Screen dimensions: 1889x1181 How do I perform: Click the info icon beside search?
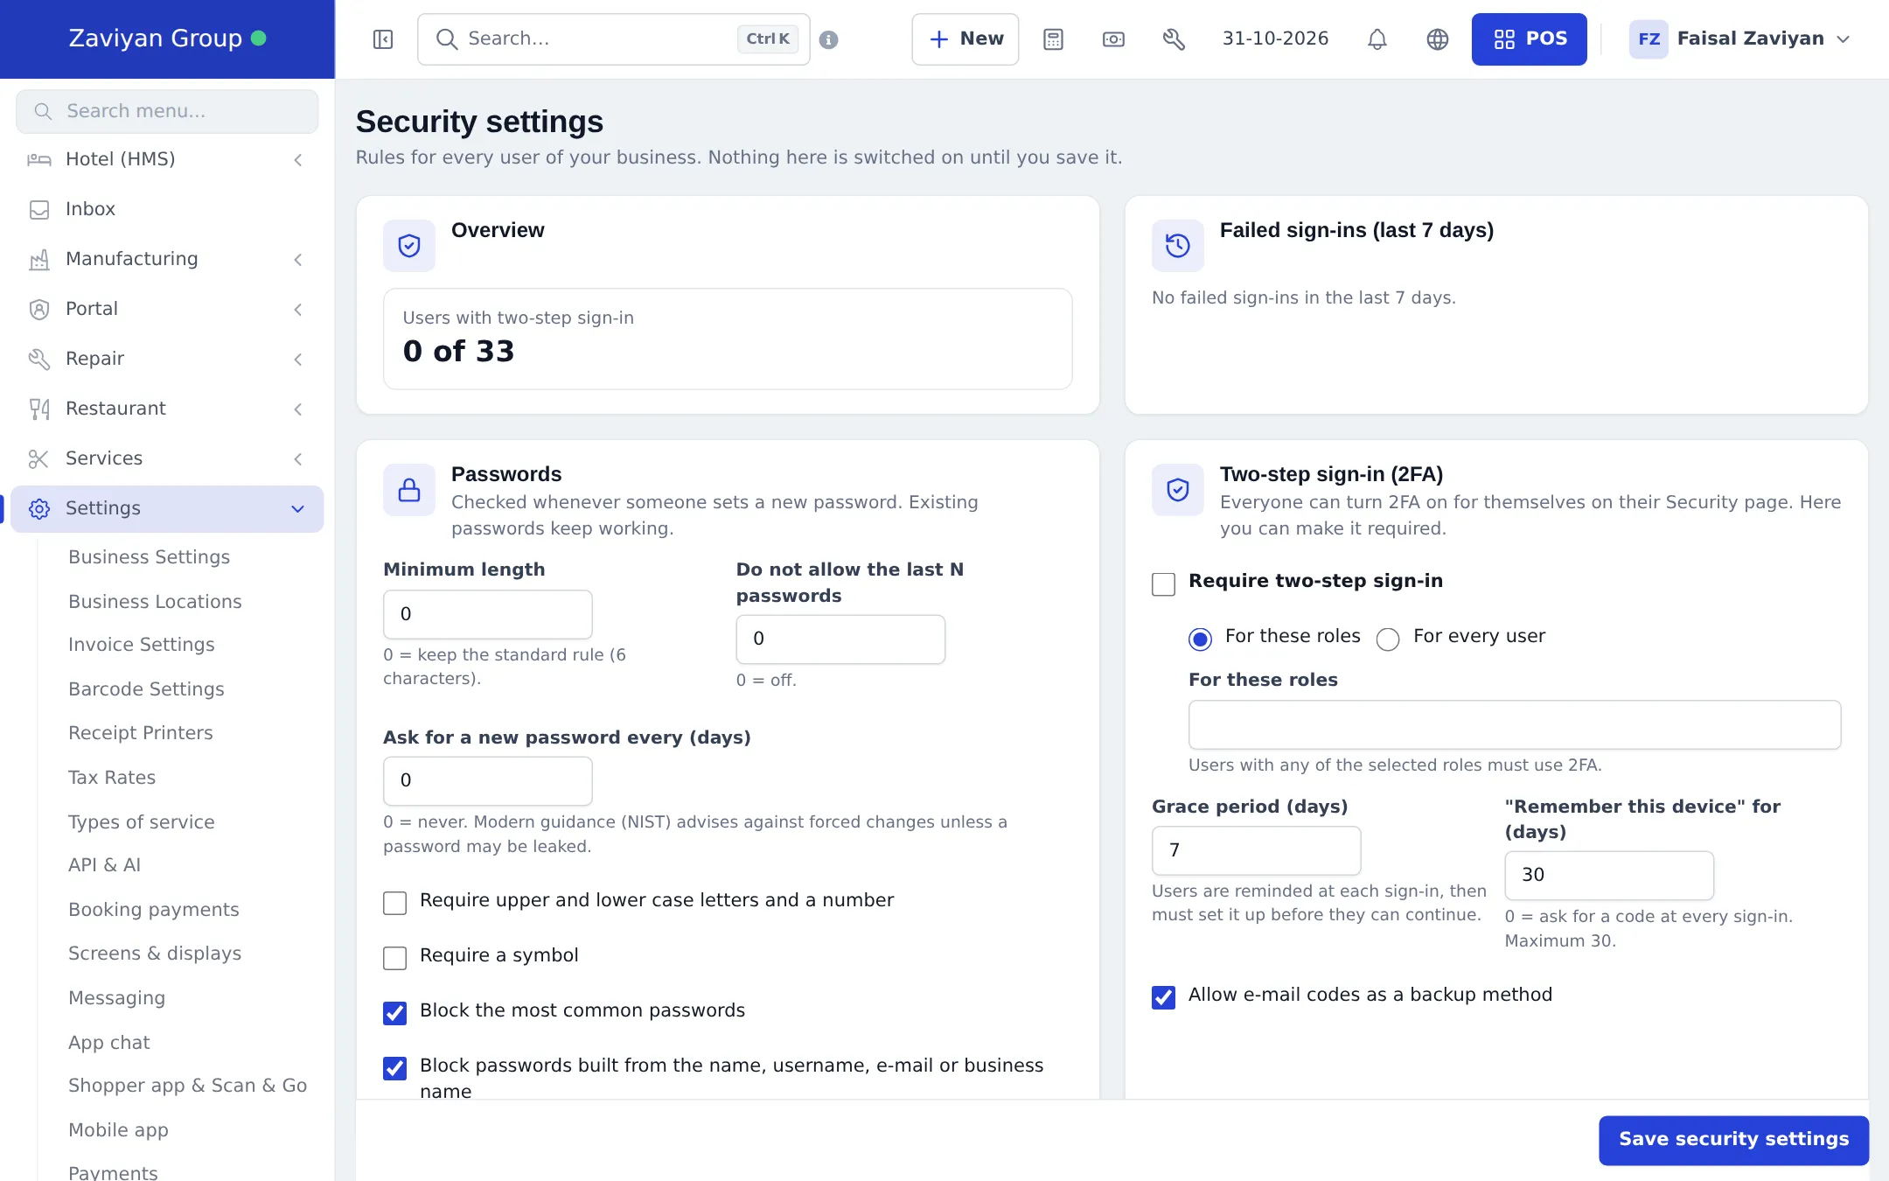[829, 39]
